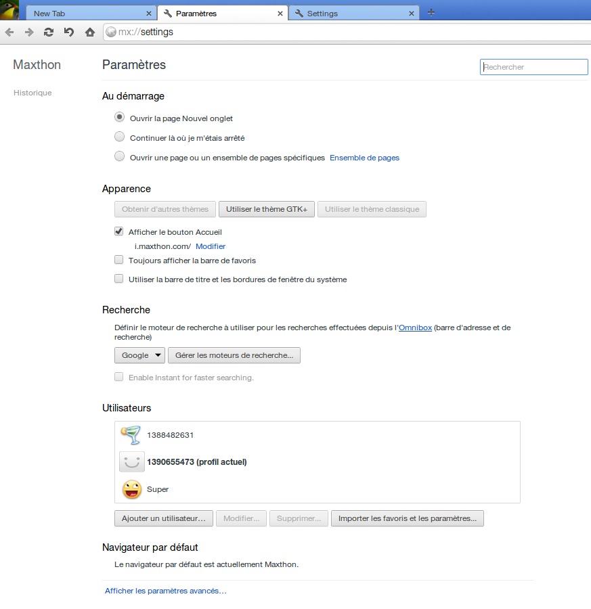591x609 pixels.
Task: Click the Navigateur par défaut heading
Action: pos(150,547)
